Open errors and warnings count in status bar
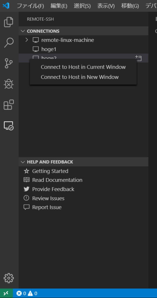Image resolution: width=157 pixels, height=298 pixels. click(27, 293)
